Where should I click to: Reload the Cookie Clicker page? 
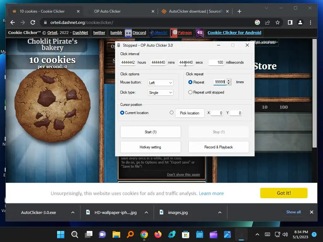(33, 22)
